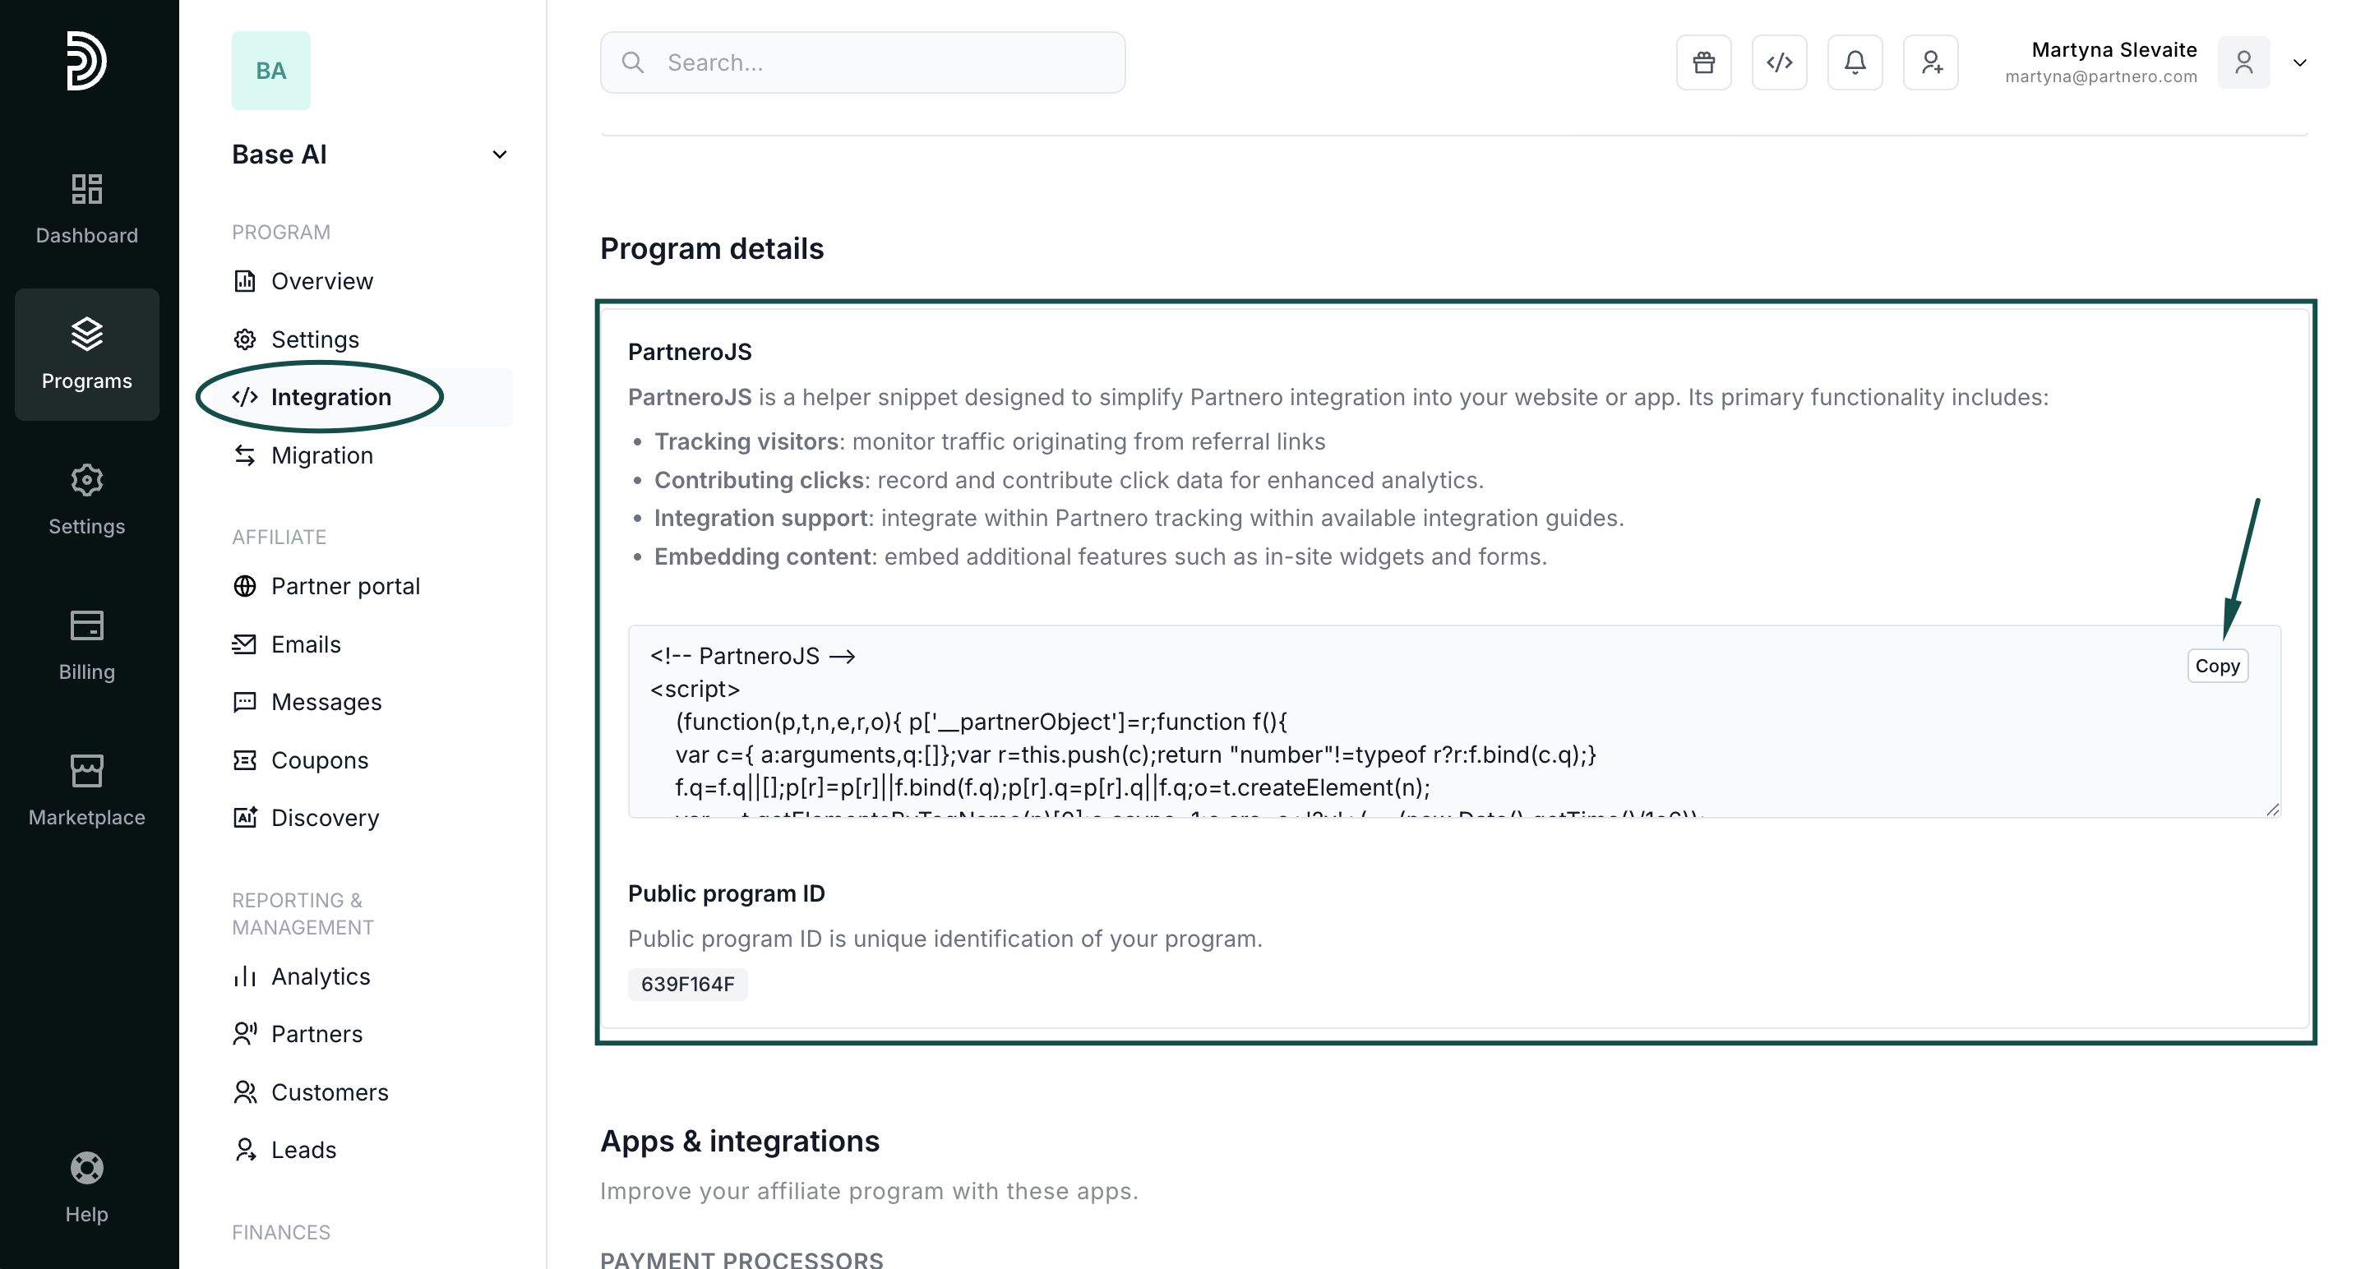Open Billing in the dark sidebar
2356x1269 pixels.
[87, 645]
